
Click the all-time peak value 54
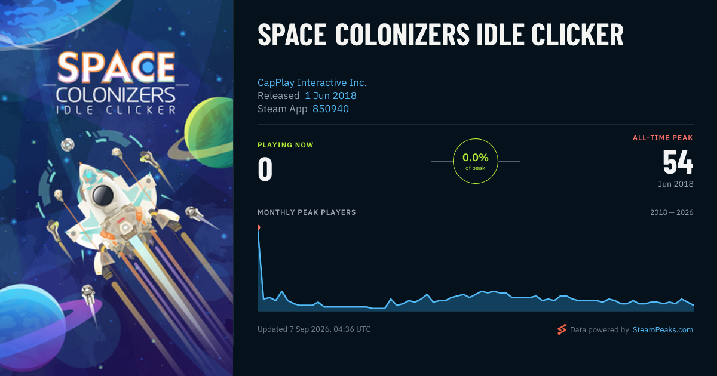[678, 162]
